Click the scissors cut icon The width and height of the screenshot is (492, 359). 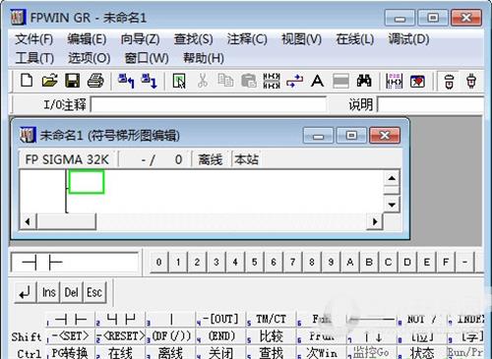(203, 81)
